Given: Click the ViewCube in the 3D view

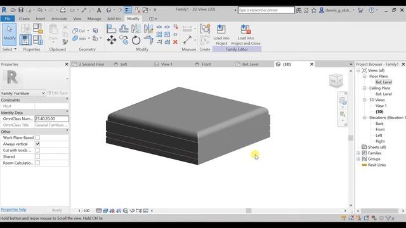Looking at the screenshot, I should tap(336, 80).
